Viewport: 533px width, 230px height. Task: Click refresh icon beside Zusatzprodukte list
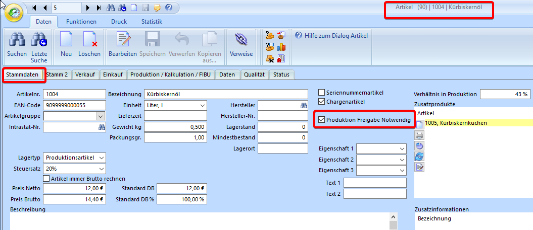point(419,156)
